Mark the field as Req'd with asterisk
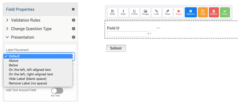The image size is (238, 102). tap(179, 12)
